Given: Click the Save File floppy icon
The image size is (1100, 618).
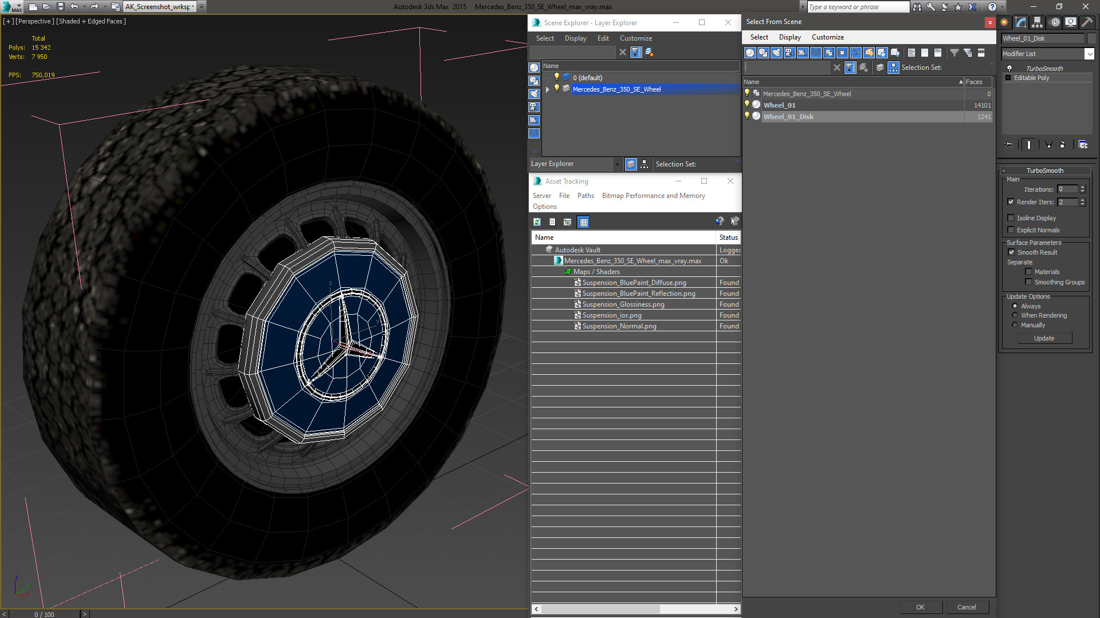Looking at the screenshot, I should point(60,7).
